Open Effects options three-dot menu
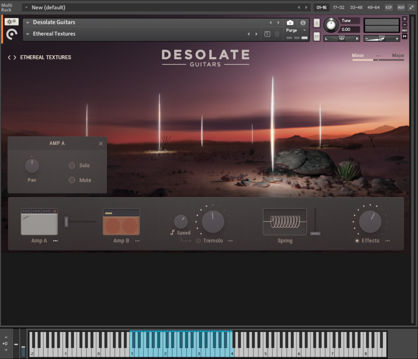This screenshot has width=418, height=359. [x=388, y=241]
